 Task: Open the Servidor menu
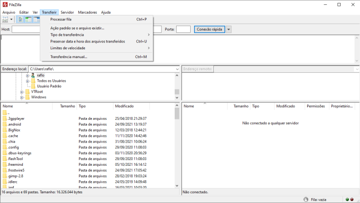click(67, 13)
